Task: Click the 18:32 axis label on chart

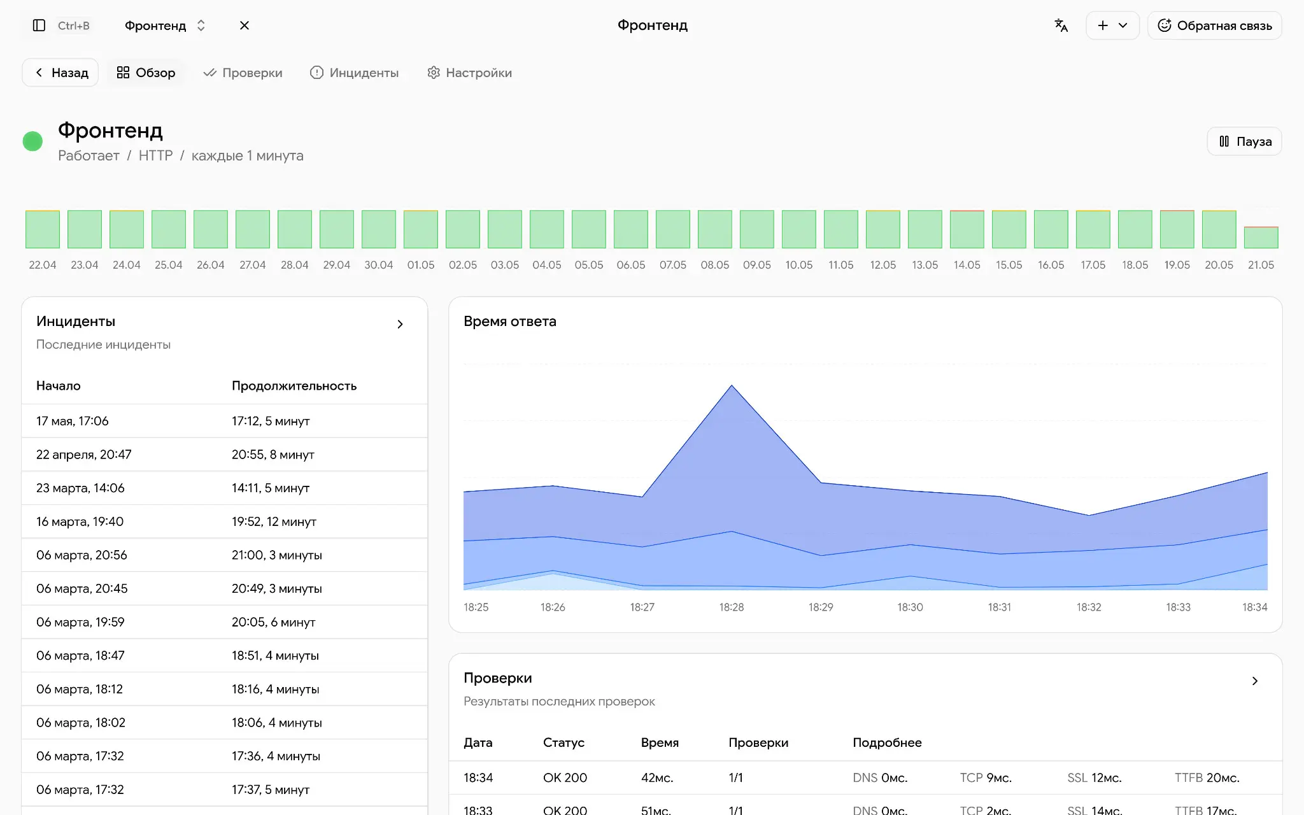Action: (x=1089, y=607)
